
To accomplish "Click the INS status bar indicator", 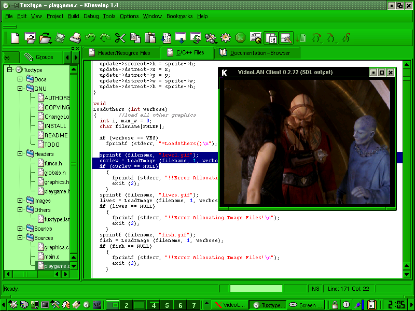I will tap(315, 289).
